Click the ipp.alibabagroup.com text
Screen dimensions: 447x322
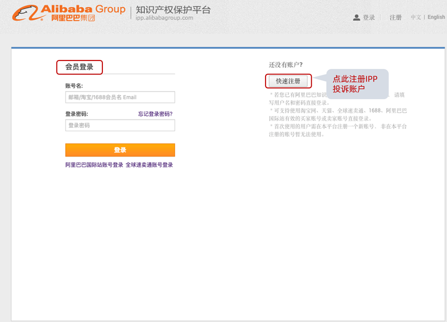pyautogui.click(x=164, y=18)
